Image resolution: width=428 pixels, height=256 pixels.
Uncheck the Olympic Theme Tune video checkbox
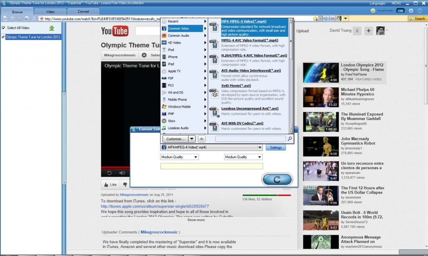[3, 37]
